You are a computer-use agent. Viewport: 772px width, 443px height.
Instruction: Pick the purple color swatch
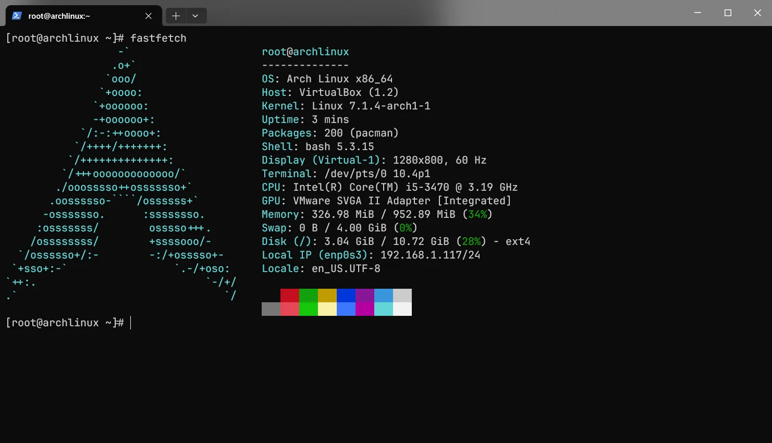tap(365, 296)
